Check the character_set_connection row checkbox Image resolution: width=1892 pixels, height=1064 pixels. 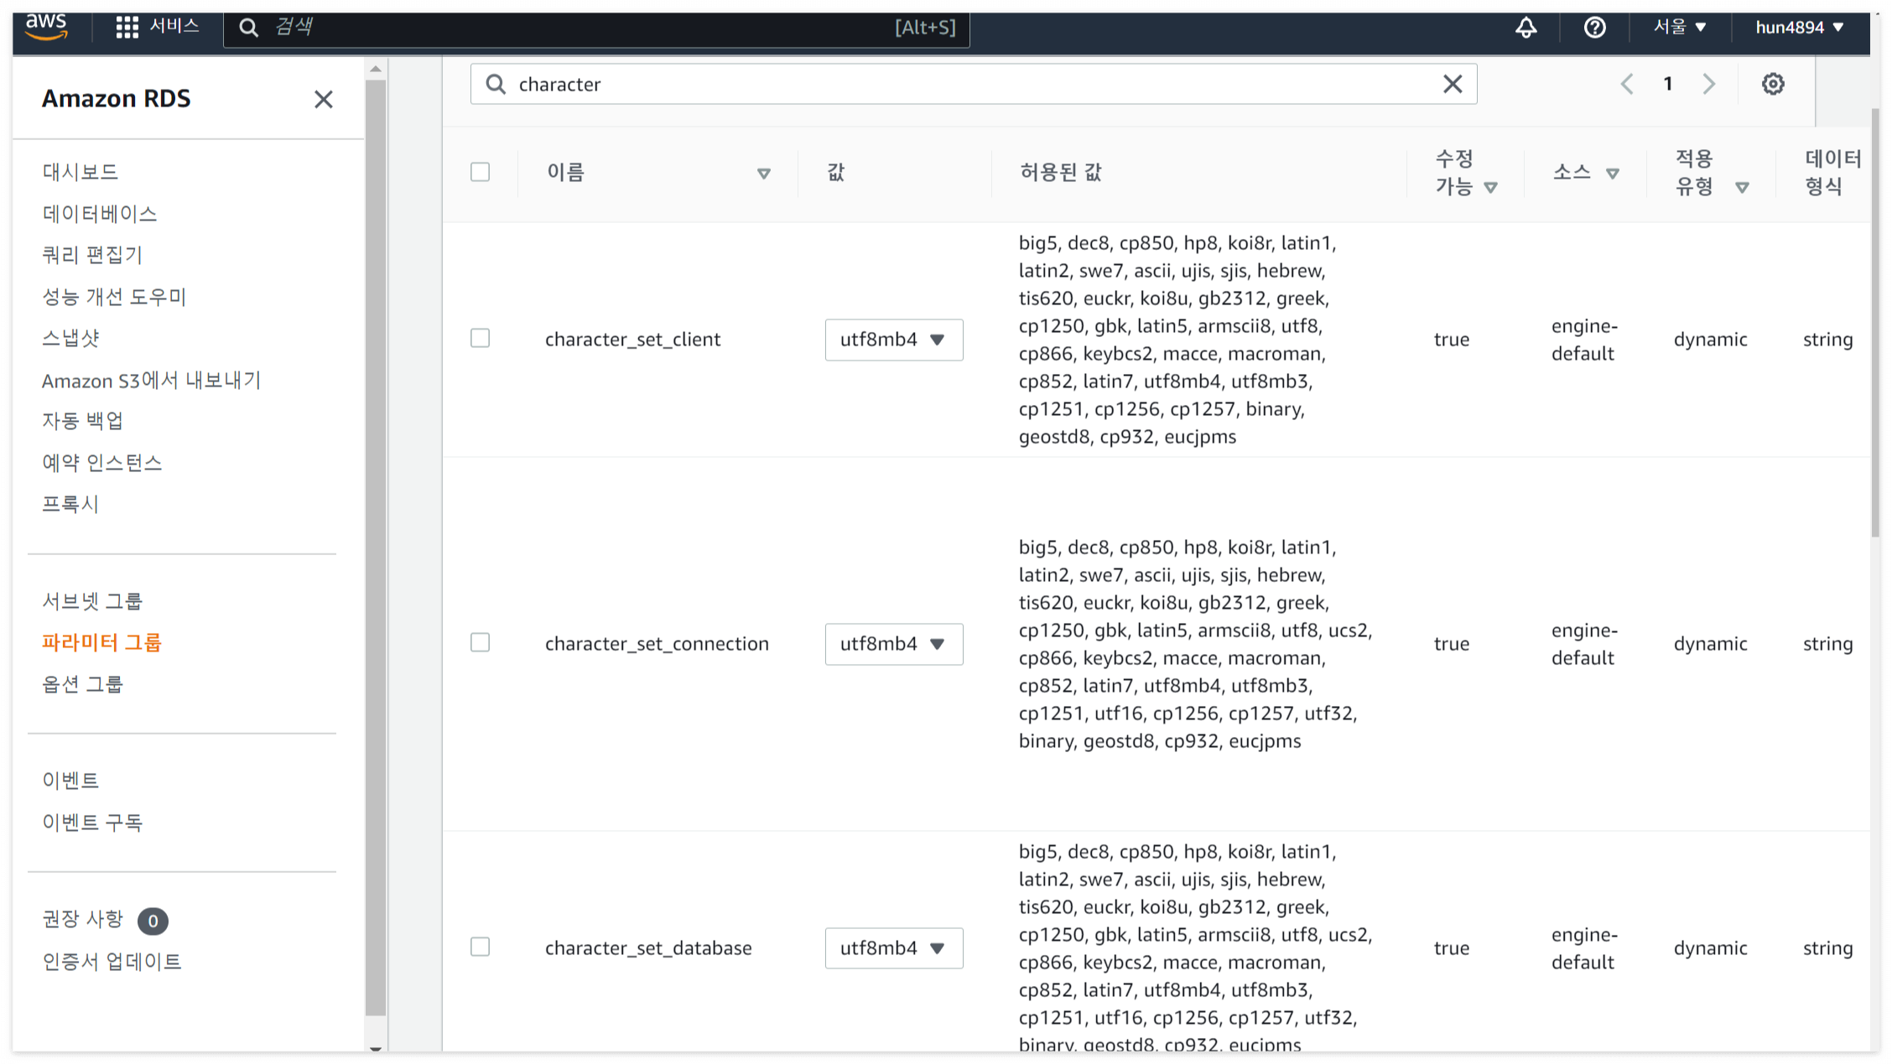480,643
